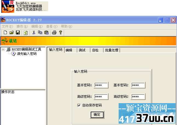The image size is (177, 125).
Task: Click the 高级密码1 password field
Action: (101, 97)
